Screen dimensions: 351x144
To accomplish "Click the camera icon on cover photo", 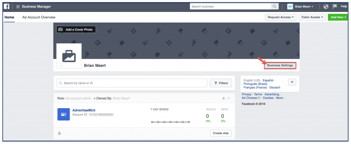I will point(61,29).
